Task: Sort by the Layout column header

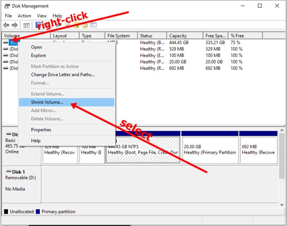Action: tap(65, 36)
